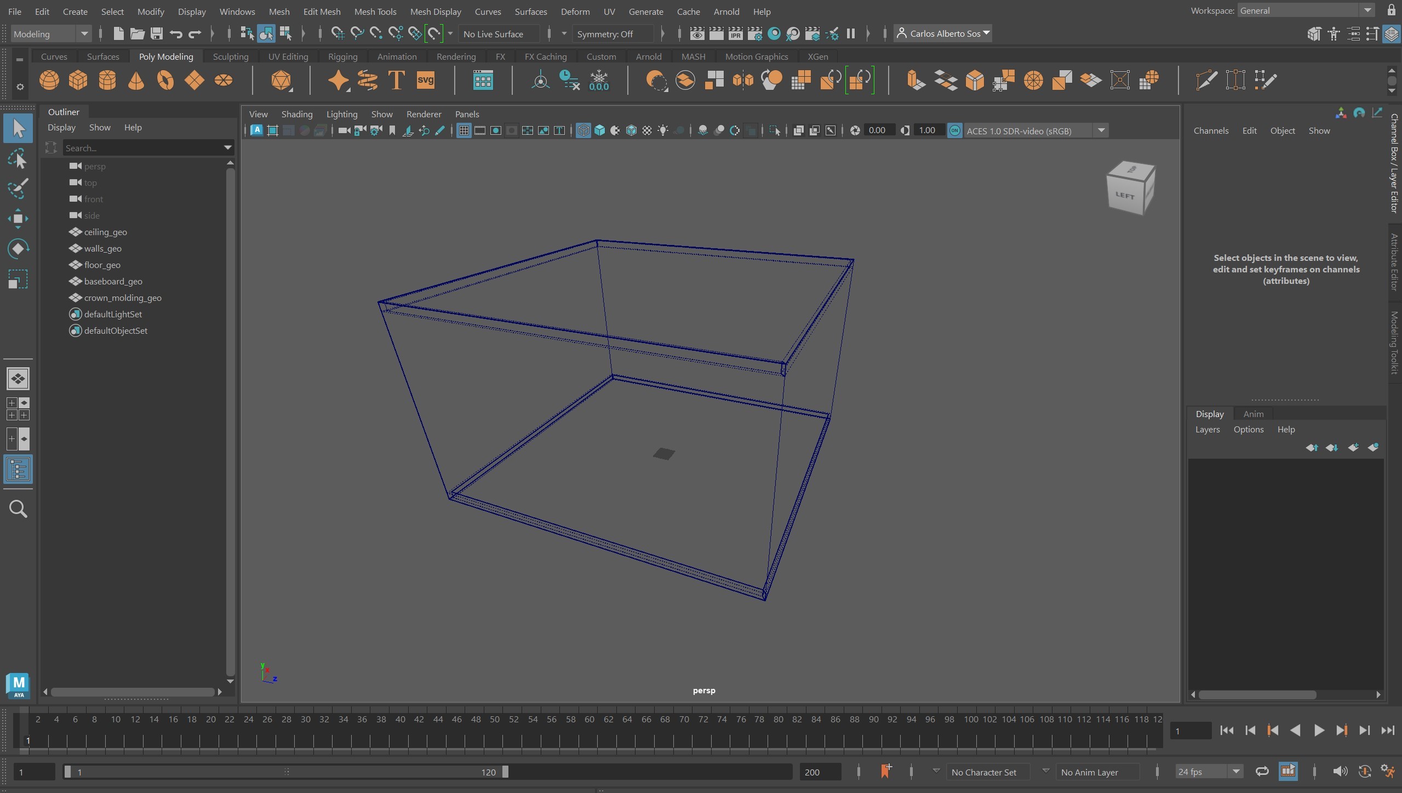Click the Anim tab in channels panel
1402x793 pixels.
[x=1253, y=413]
